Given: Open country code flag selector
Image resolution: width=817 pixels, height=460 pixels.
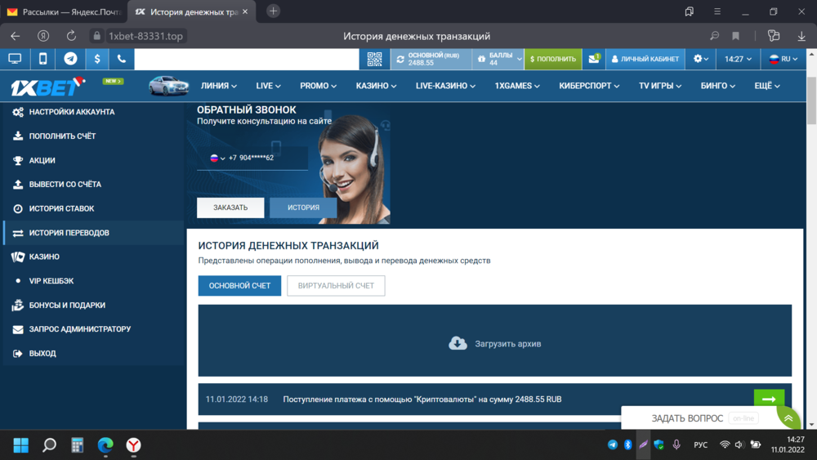Looking at the screenshot, I should (x=217, y=158).
